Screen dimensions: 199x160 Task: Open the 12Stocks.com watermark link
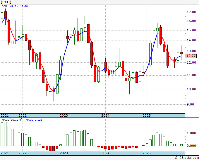(186, 158)
